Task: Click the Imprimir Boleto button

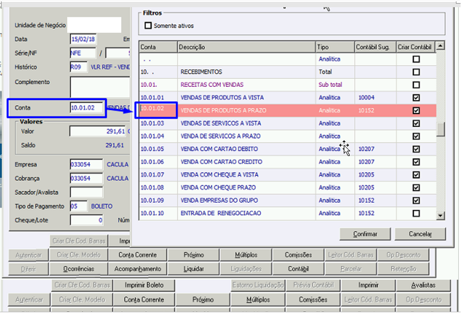Action: tap(144, 285)
